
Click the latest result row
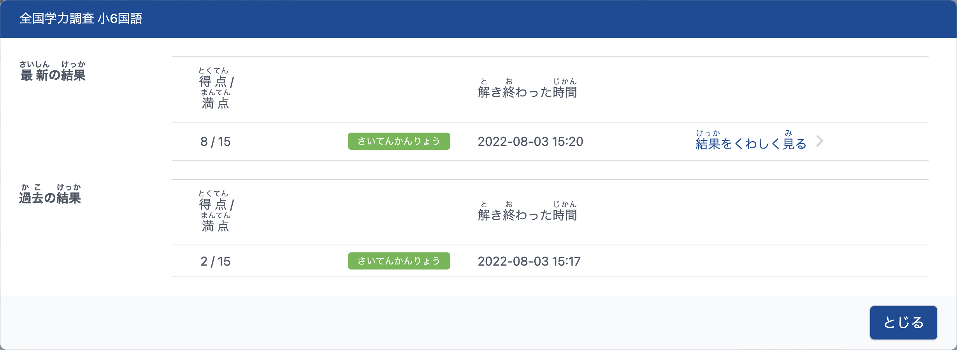click(550, 141)
